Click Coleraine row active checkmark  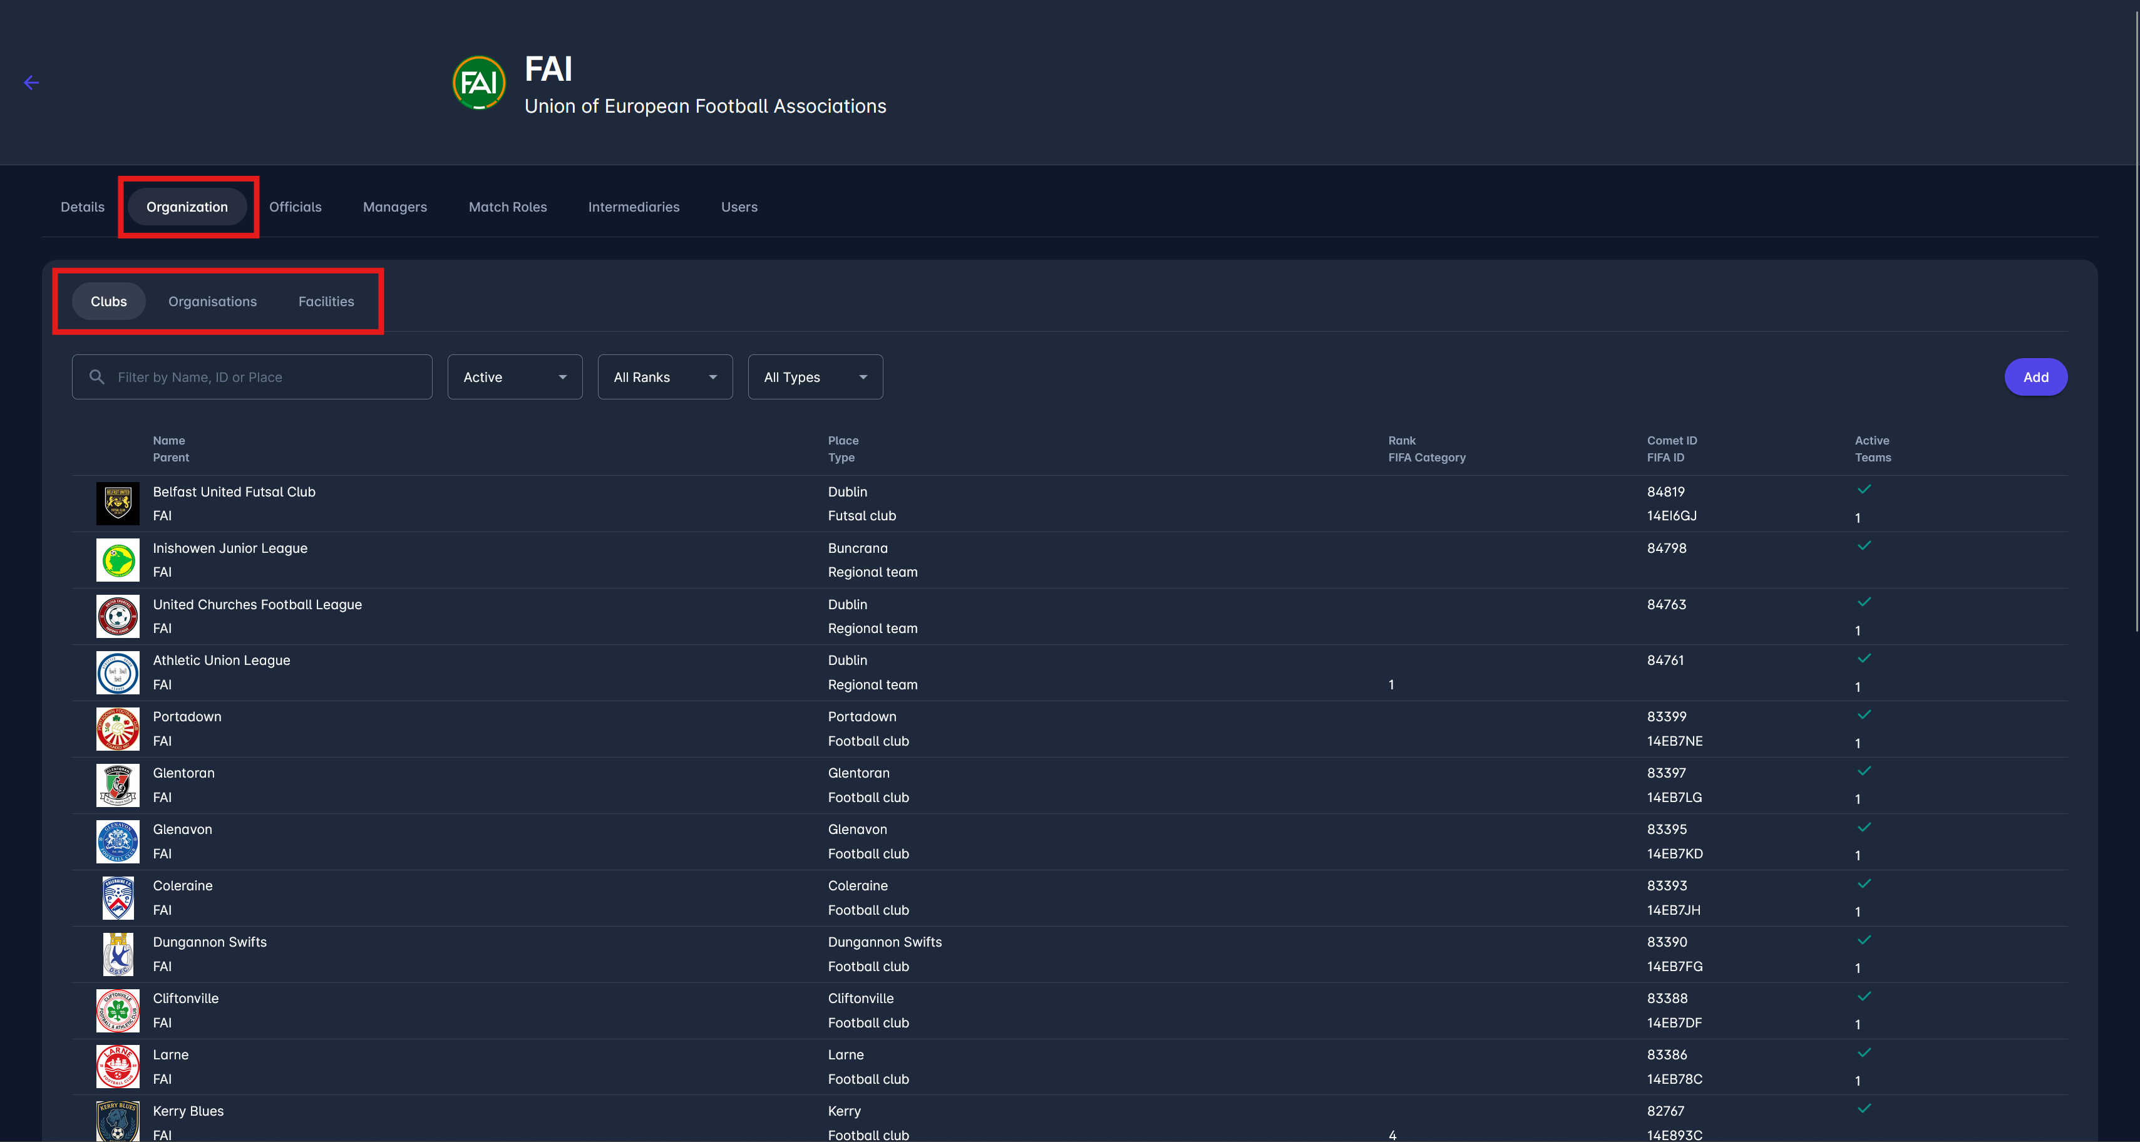pos(1864,883)
